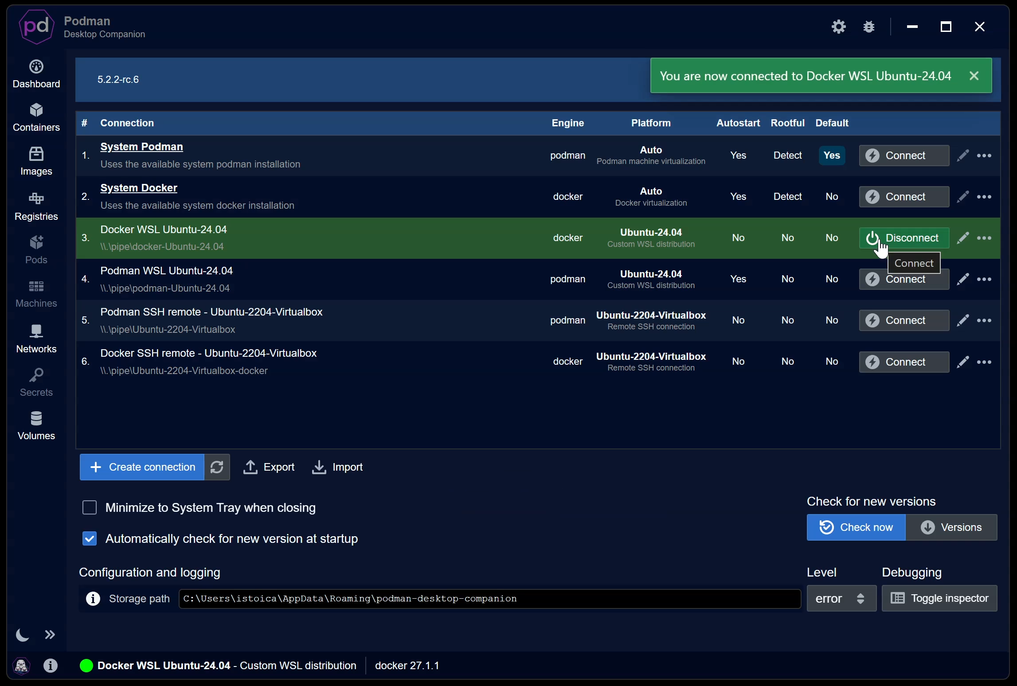Open the Images section
The image size is (1017, 686).
pos(36,161)
